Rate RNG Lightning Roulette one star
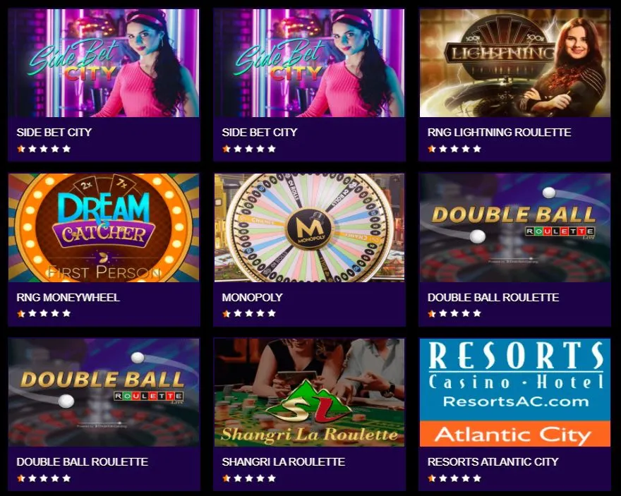Screen dimensions: 621x496 point(432,149)
